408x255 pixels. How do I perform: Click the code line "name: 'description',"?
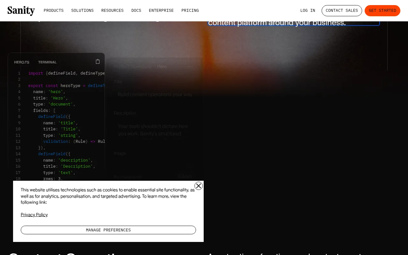pos(68,160)
